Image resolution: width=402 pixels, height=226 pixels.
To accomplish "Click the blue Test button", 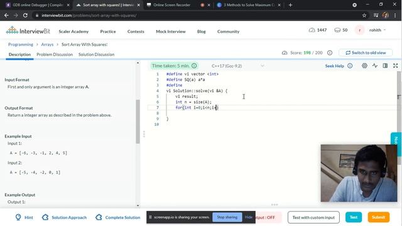I will pyautogui.click(x=354, y=217).
